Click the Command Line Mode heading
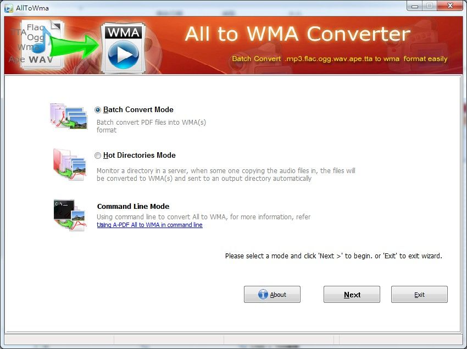The height and width of the screenshot is (349, 467). click(x=133, y=206)
